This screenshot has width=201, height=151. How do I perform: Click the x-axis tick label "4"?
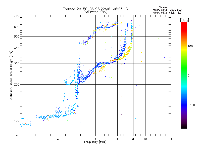[95, 139]
